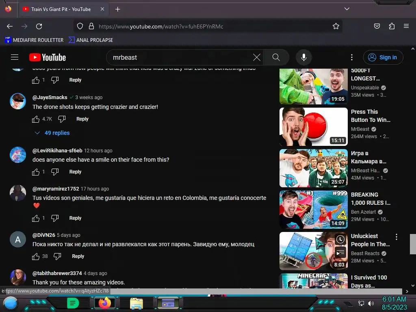
Task: Click the horizontal scrollbar right arrow
Action: pos(407,291)
